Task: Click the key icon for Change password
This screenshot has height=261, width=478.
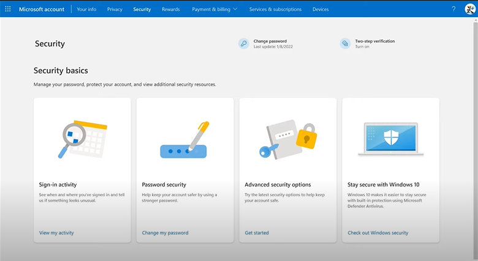Action: [x=243, y=44]
